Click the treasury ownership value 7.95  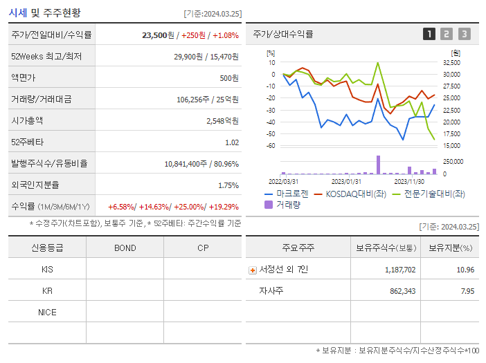pyautogui.click(x=467, y=291)
